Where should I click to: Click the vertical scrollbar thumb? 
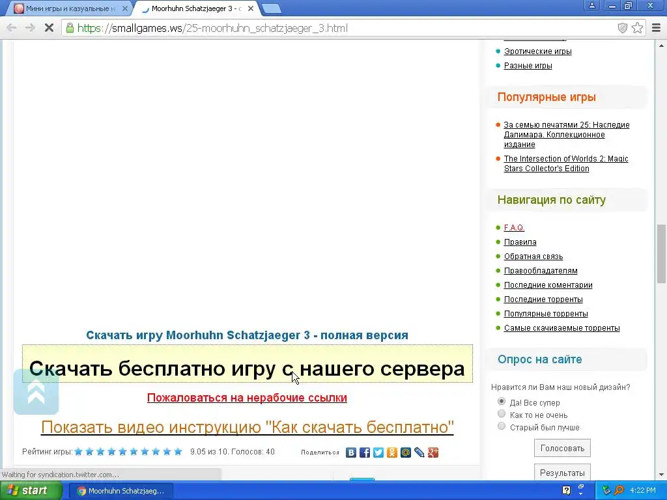[x=662, y=253]
